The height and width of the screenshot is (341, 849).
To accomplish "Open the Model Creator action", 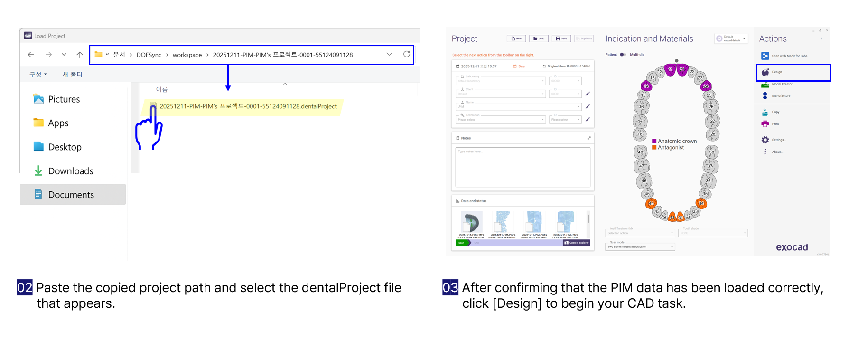I will [x=765, y=85].
